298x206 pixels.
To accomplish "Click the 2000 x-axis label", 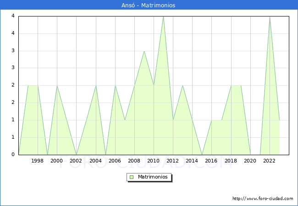I will pos(57,161).
